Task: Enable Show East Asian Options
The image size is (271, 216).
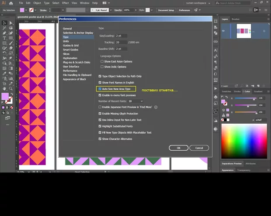Action: (x=102, y=61)
